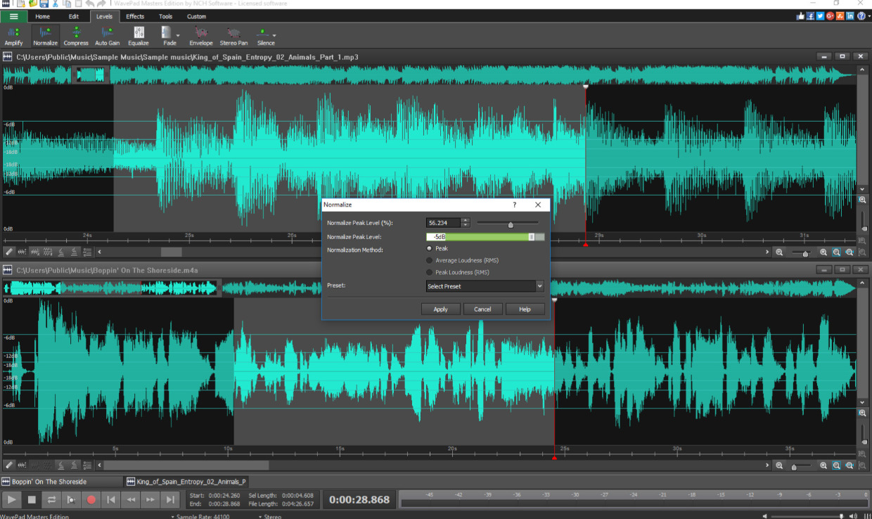Viewport: 872px width, 519px height.
Task: Toggle loop playback mode
Action: coord(51,500)
